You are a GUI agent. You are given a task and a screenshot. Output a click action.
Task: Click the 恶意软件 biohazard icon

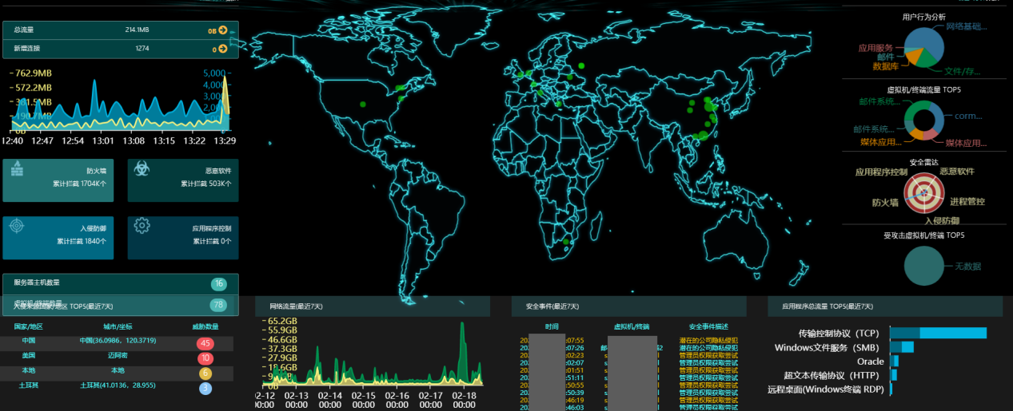pyautogui.click(x=141, y=169)
